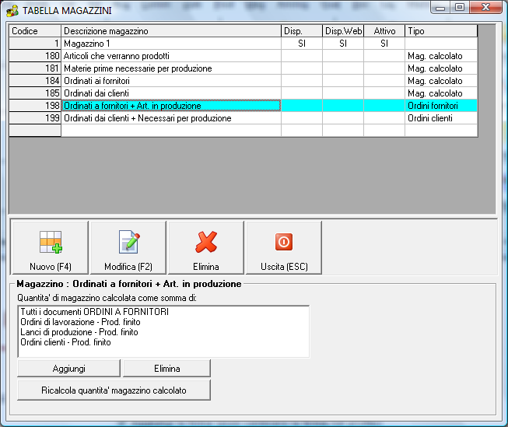508x427 pixels.
Task: Click code cell 181
Action: click(35, 68)
